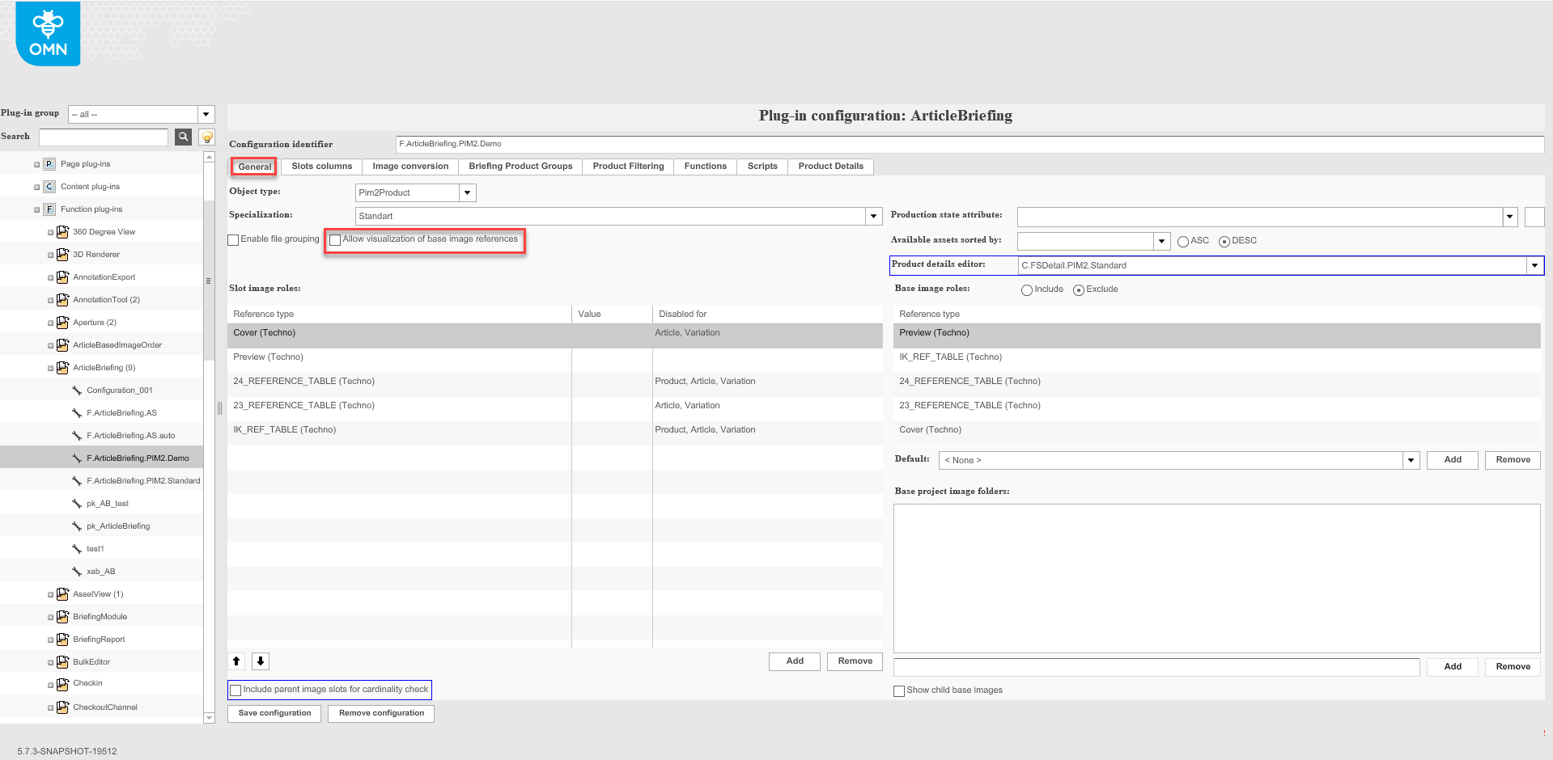Screen dimensions: 1553x760
Task: Enable the 'Allow visualization of base image references' checkbox
Action: pos(335,240)
